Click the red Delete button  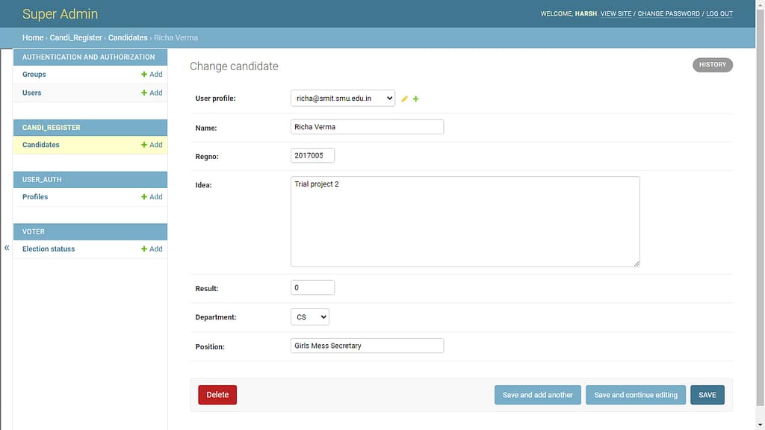click(217, 395)
